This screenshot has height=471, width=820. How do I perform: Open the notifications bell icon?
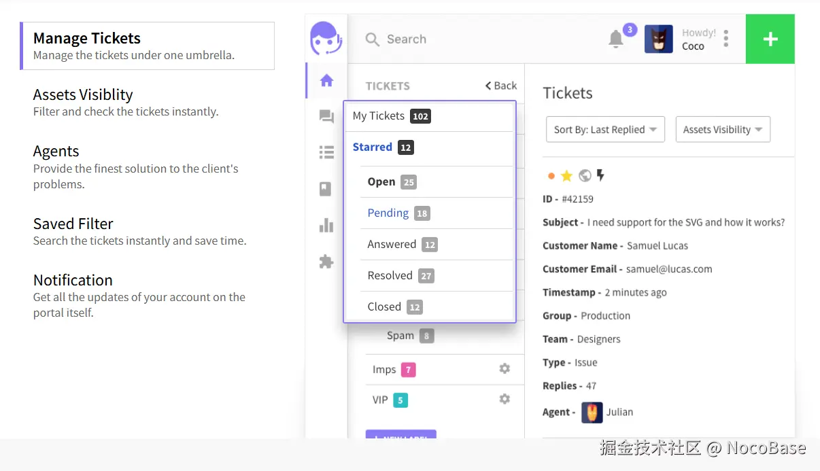(x=616, y=39)
